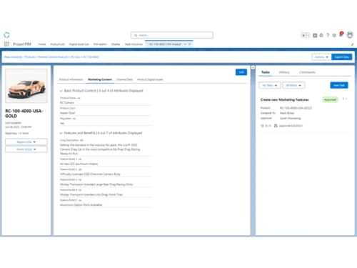Open the RC-100-4000 tab dropdown chevron
Screen dimensions: 357x268
(x=185, y=44)
